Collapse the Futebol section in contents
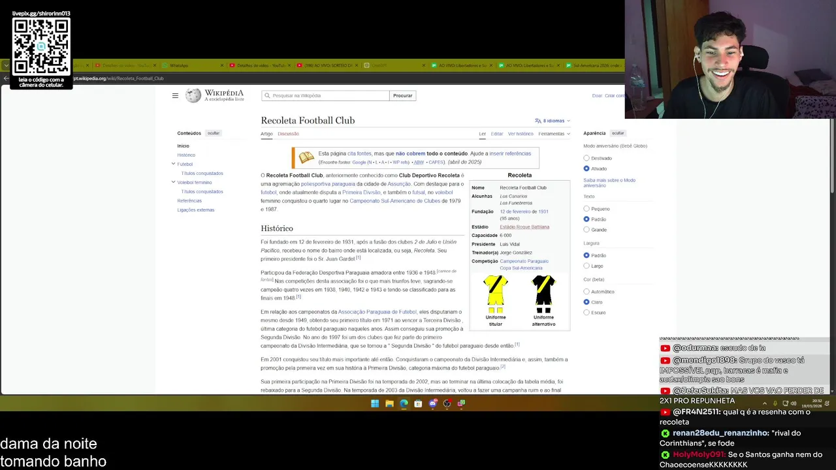This screenshot has width=836, height=470. 173,164
